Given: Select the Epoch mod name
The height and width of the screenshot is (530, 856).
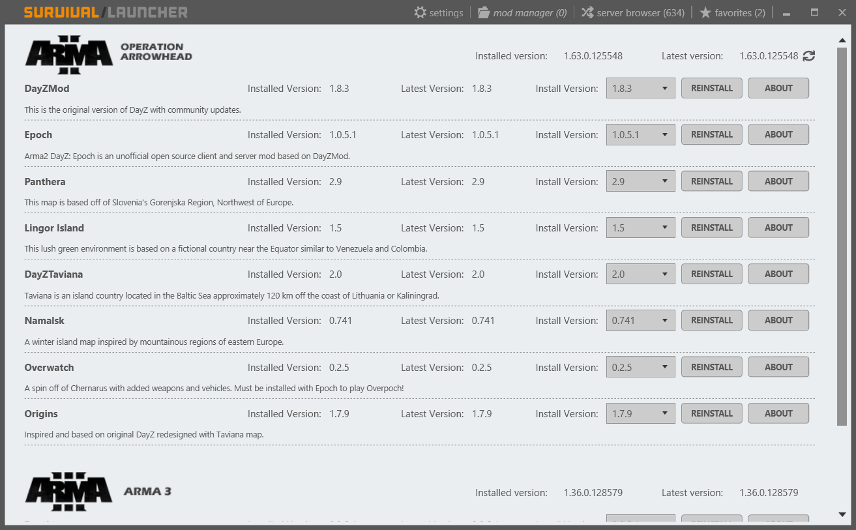Looking at the screenshot, I should (38, 135).
